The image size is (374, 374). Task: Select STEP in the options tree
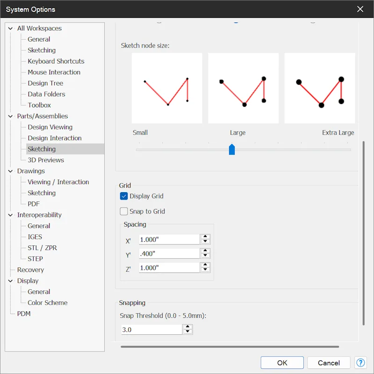[36, 259]
